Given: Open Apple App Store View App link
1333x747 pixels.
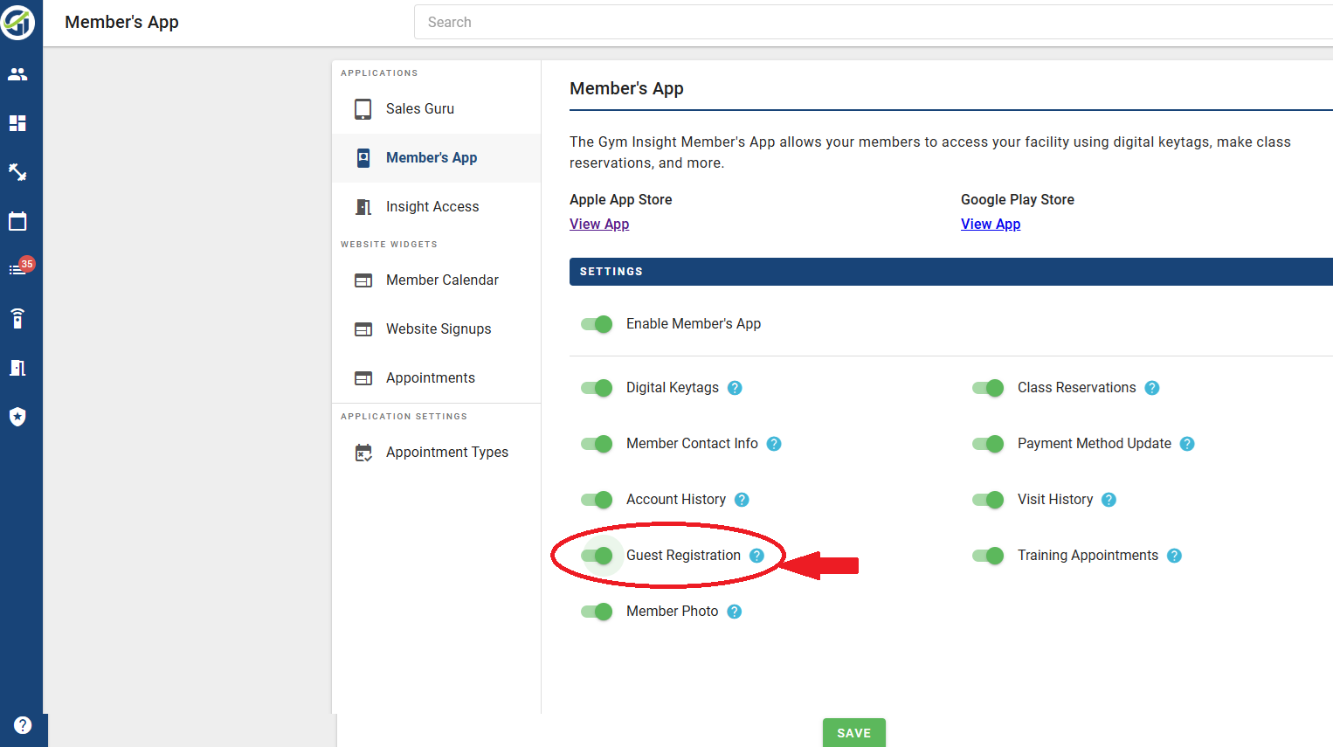Looking at the screenshot, I should (599, 224).
